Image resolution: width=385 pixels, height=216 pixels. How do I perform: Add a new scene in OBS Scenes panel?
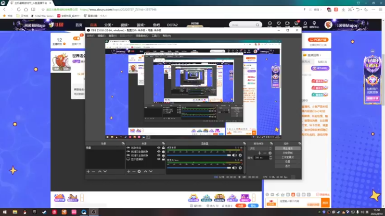[x=88, y=171]
